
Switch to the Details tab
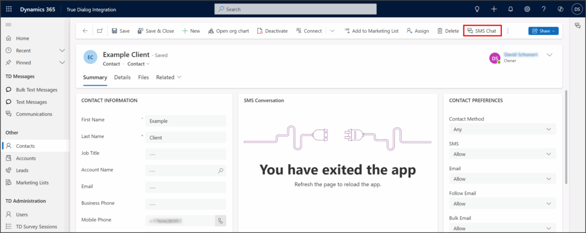point(122,77)
